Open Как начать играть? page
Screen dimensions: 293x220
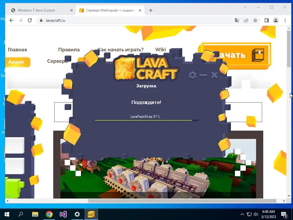point(120,50)
